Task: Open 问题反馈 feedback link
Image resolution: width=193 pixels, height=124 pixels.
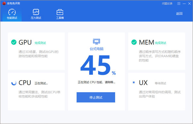Action: coord(167,4)
